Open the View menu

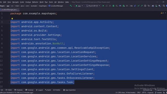coord(9,2)
